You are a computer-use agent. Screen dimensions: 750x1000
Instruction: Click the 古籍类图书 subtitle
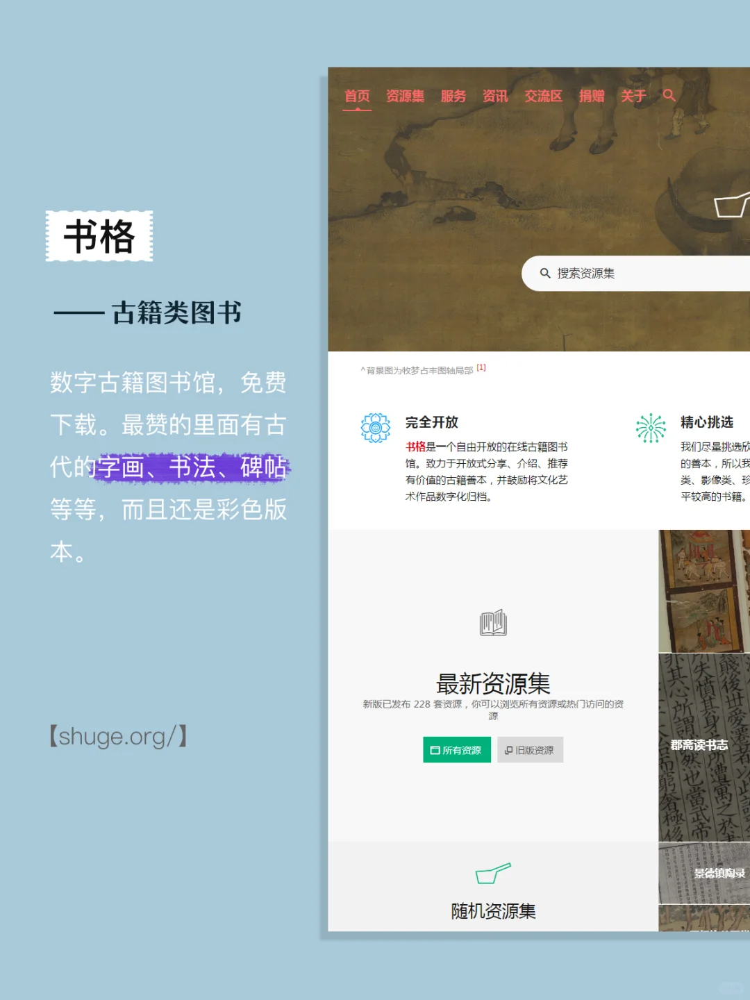[x=176, y=312]
